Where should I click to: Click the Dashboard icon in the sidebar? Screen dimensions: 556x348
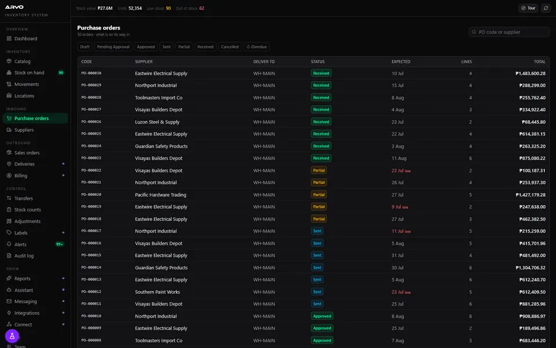coord(9,38)
